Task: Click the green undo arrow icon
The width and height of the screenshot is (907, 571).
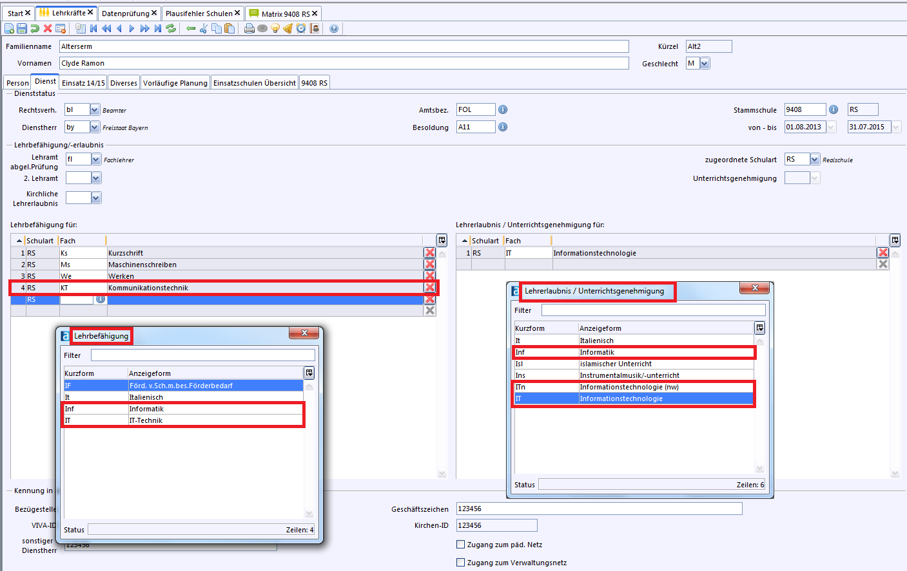Action: tap(35, 28)
